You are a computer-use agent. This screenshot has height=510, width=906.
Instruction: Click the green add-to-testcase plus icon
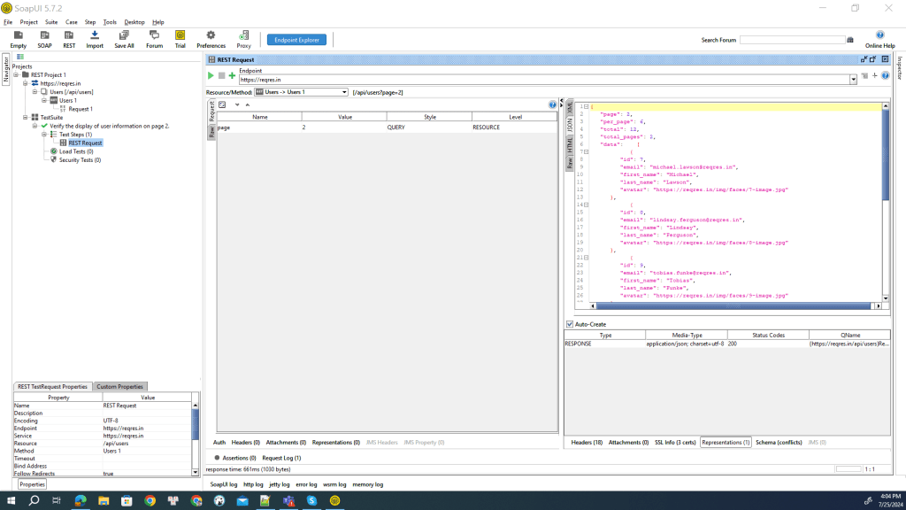pyautogui.click(x=232, y=76)
